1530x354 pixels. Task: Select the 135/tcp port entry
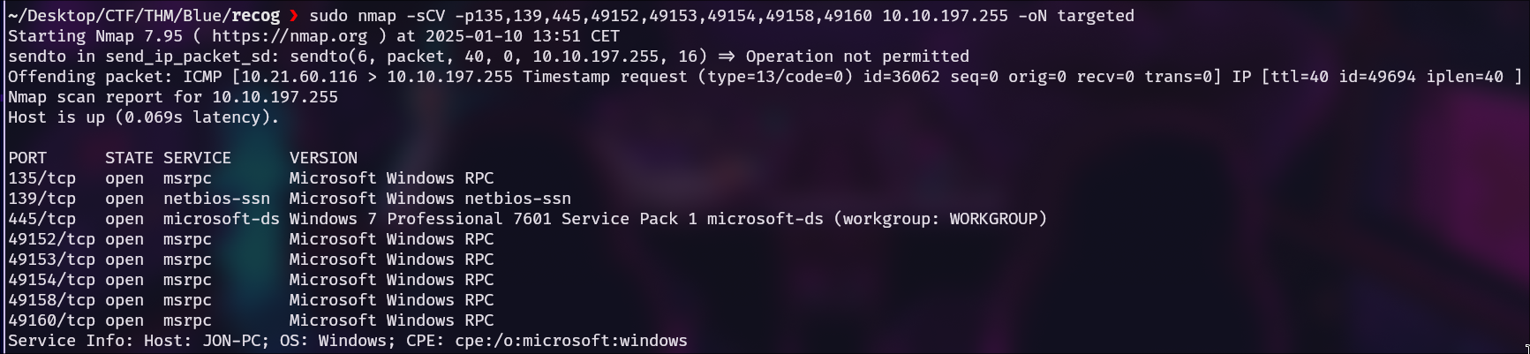point(41,178)
